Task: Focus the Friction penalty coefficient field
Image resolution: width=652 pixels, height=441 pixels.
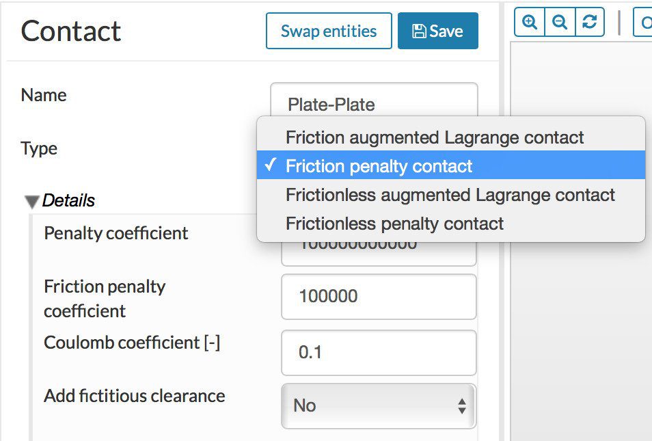Action: click(379, 297)
